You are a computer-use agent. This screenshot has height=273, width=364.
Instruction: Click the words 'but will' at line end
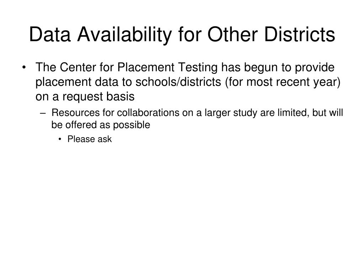tap(327, 113)
